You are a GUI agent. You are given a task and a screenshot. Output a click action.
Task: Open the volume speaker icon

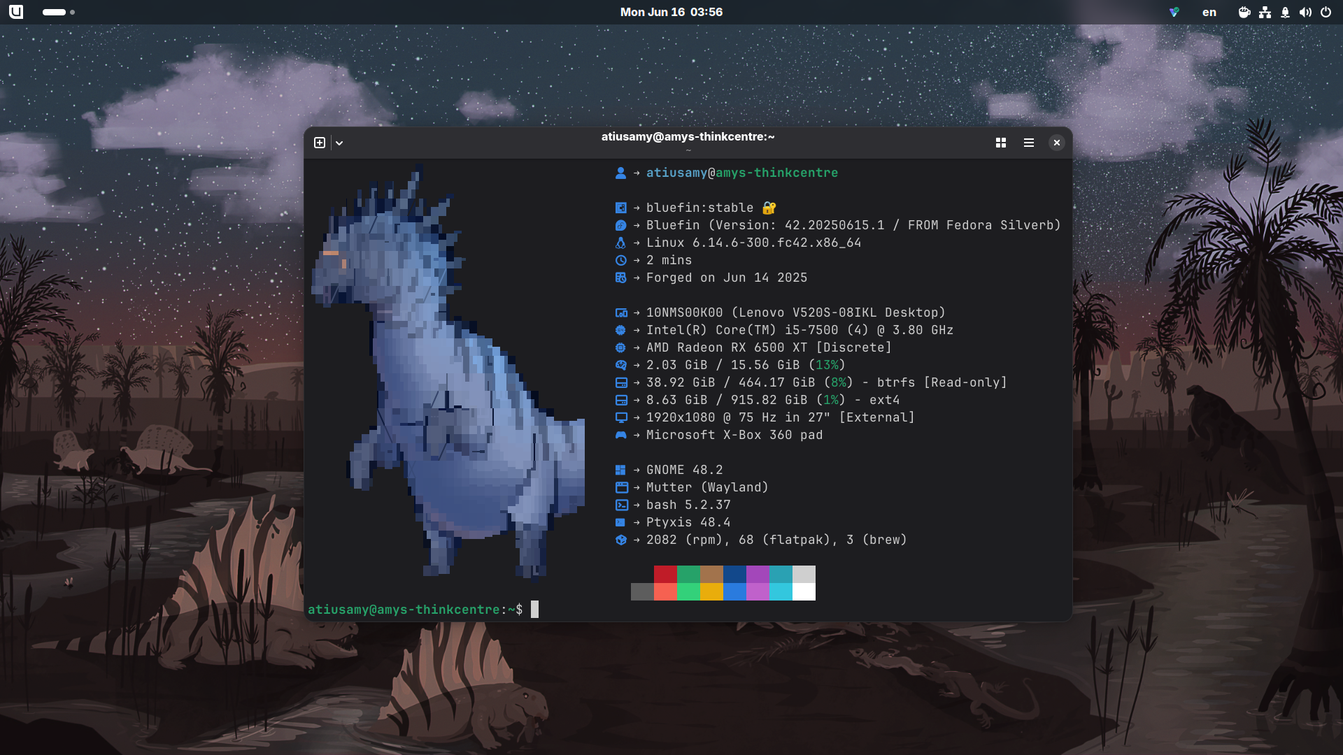[1305, 12]
